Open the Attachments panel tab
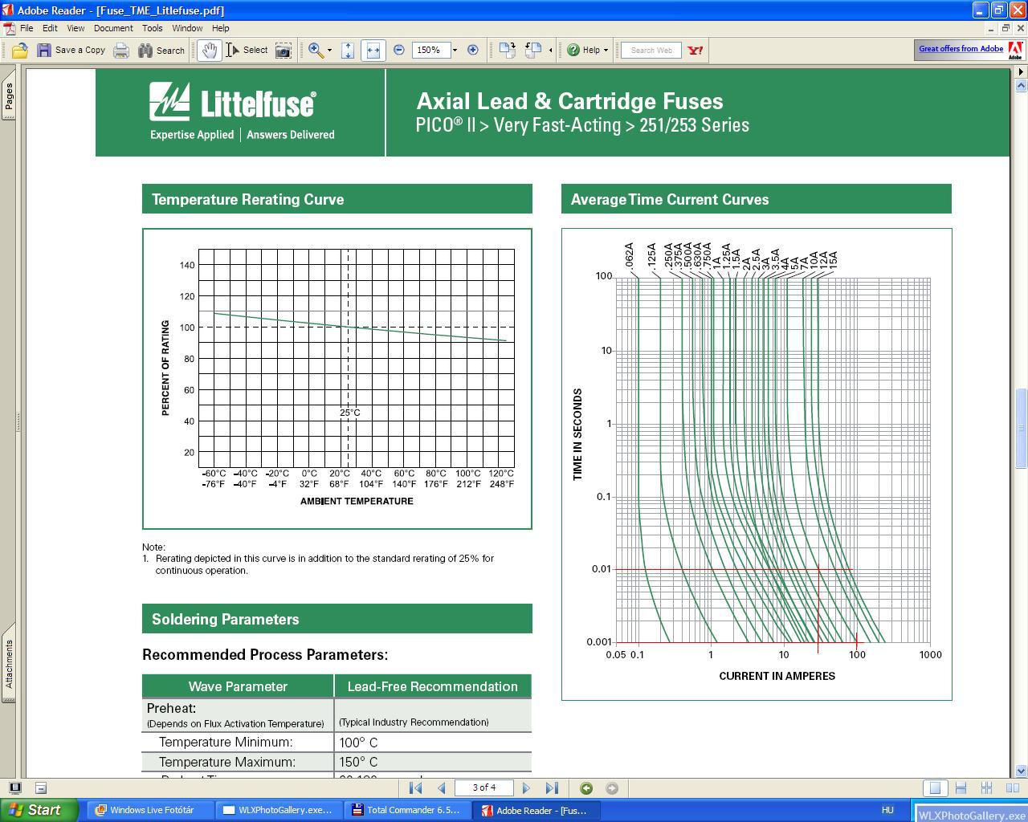 tap(8, 664)
